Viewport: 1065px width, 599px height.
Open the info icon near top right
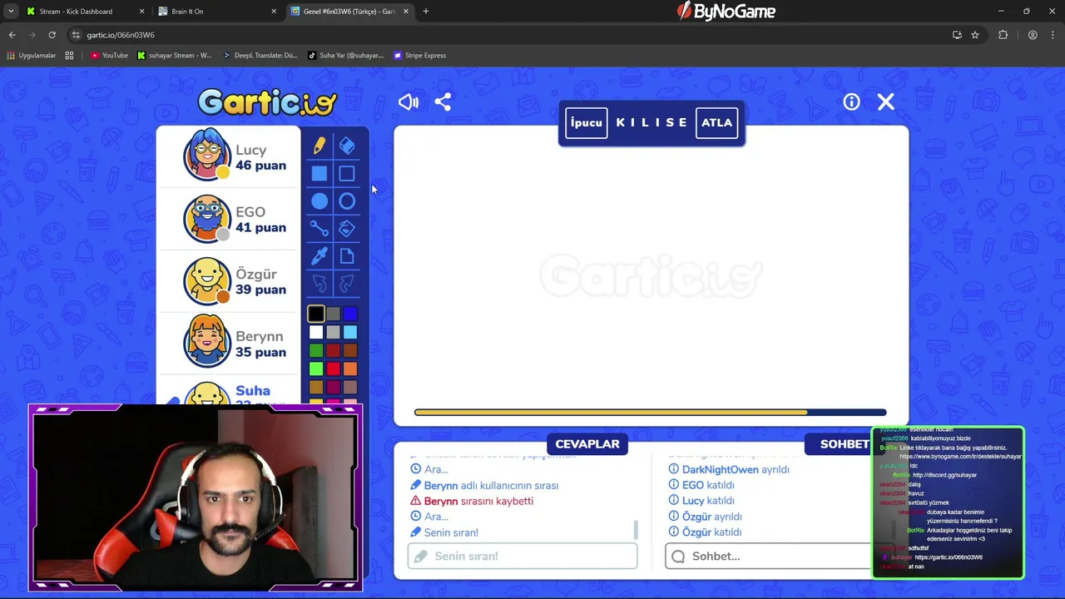[851, 101]
